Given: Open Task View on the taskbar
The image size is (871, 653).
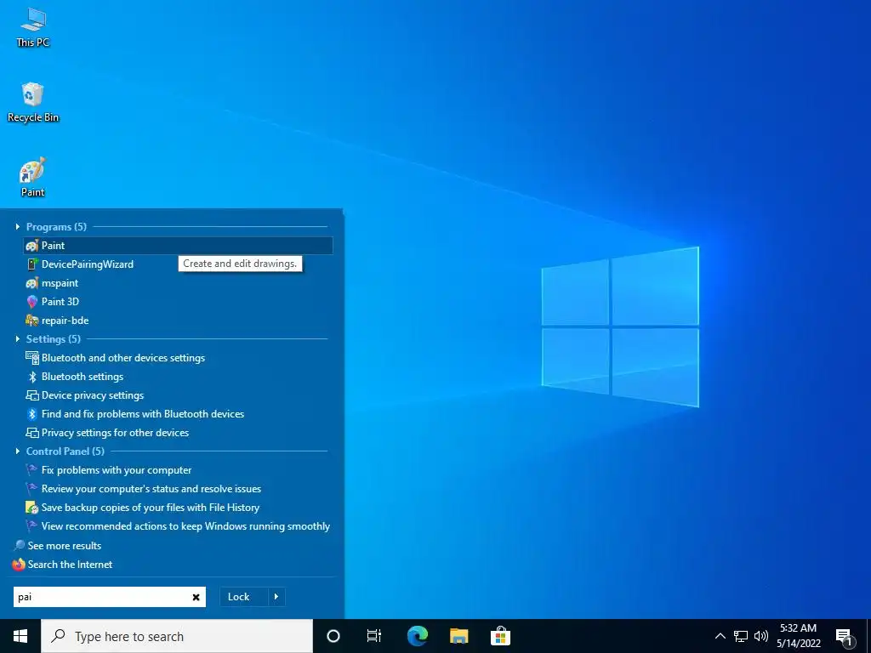Looking at the screenshot, I should pos(374,636).
